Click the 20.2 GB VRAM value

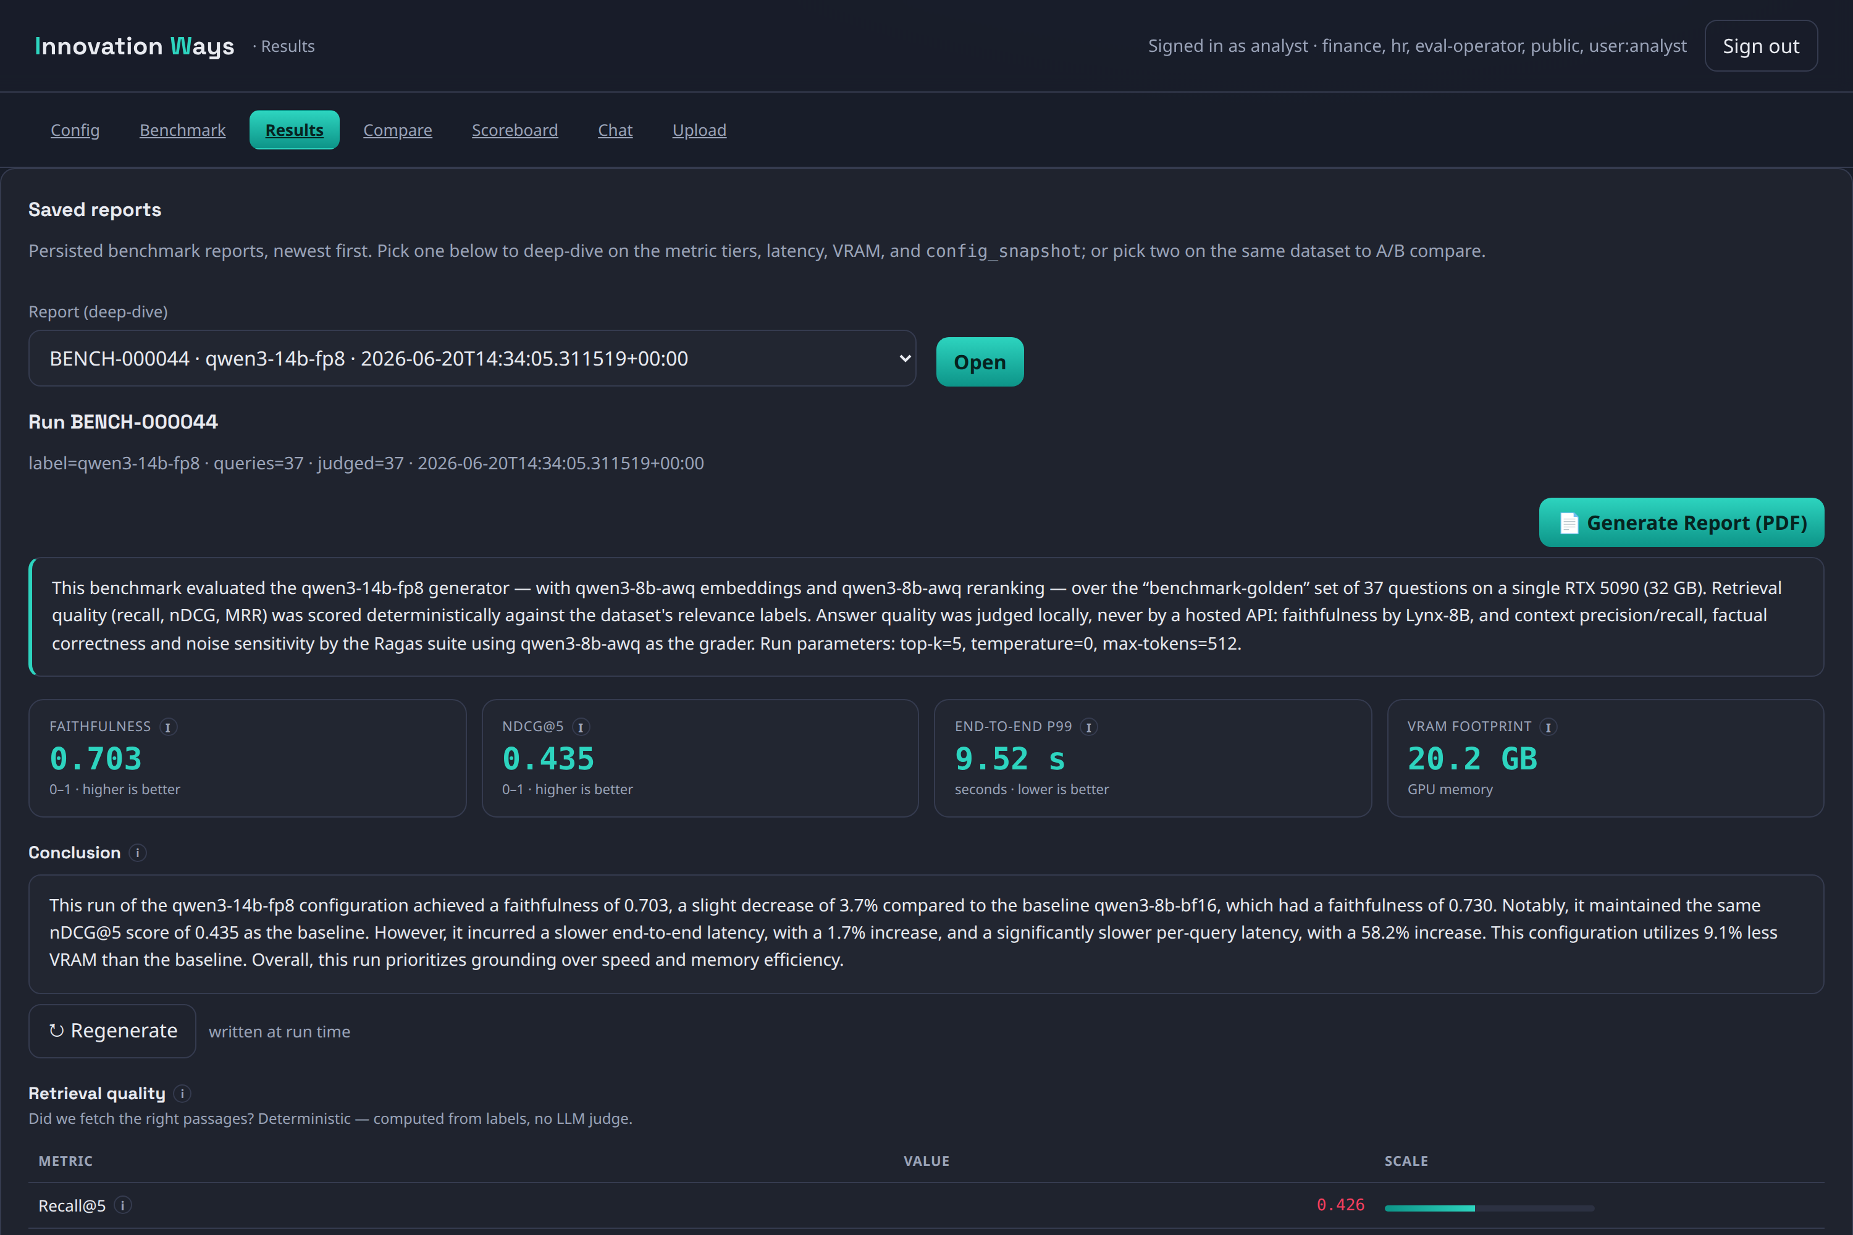(1473, 758)
